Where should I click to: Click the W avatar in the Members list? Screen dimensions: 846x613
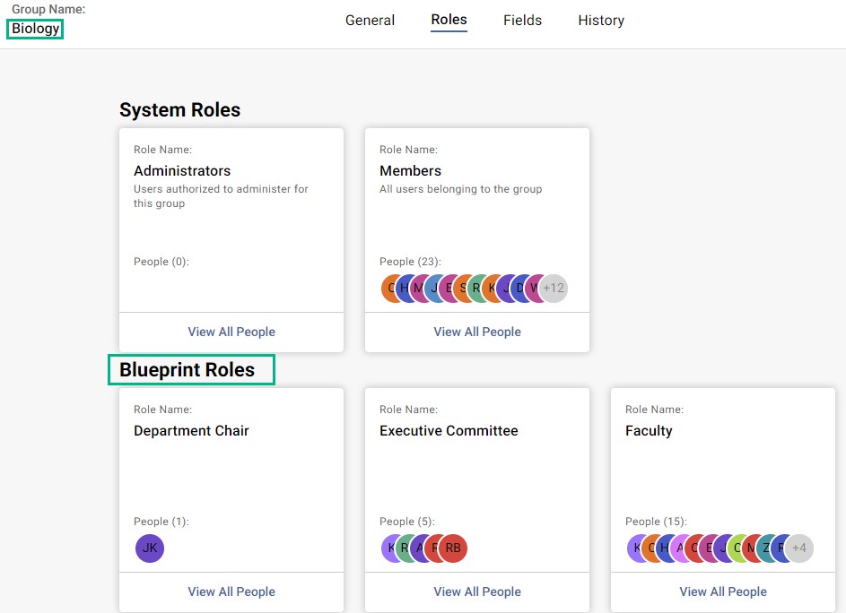534,288
